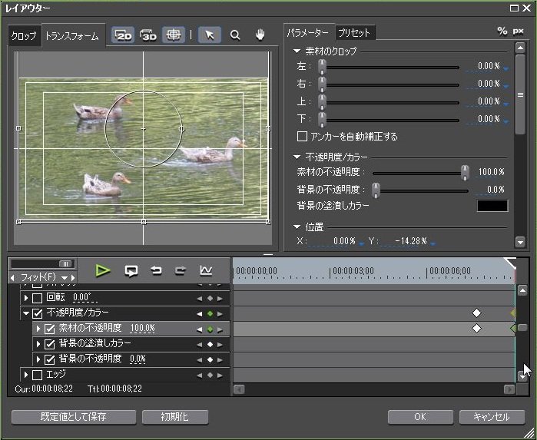
Task: Add keyframe diamond on 背景の塗潰しカラー row
Action: point(210,345)
